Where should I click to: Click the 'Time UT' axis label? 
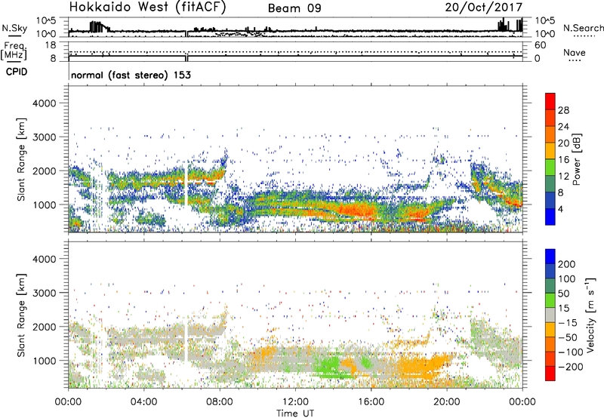[295, 413]
